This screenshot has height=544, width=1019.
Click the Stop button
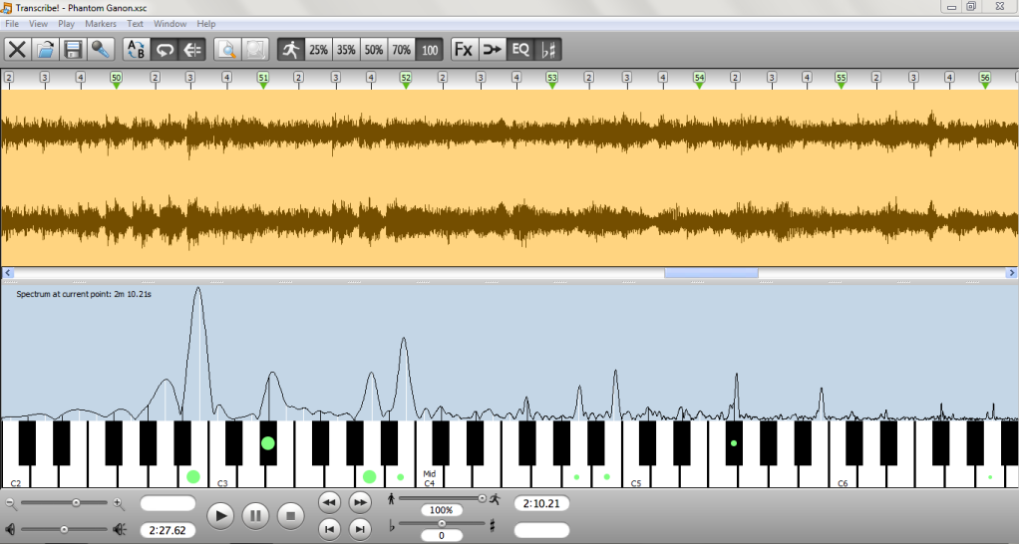290,516
